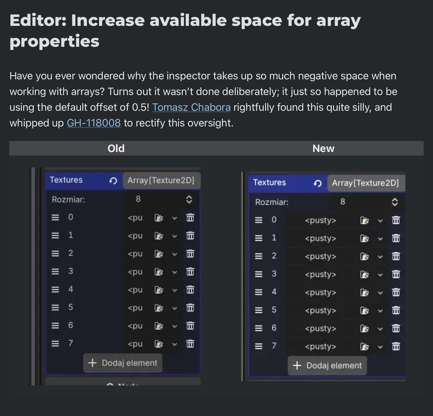Click the Rozmiar stepper arrows in New panel
The image size is (433, 416).
click(395, 202)
